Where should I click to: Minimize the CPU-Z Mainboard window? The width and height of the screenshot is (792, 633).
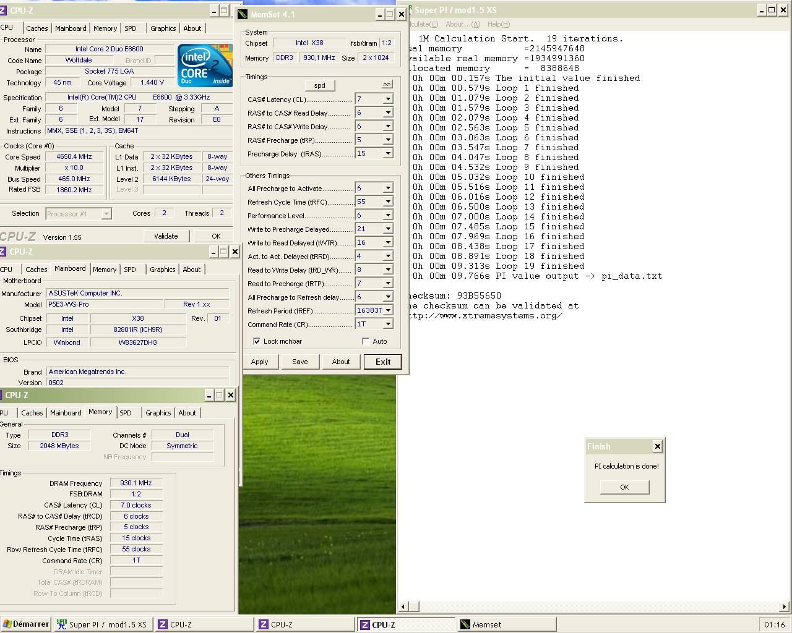point(213,252)
